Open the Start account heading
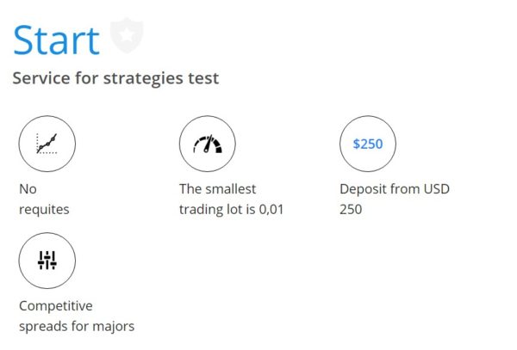The height and width of the screenshot is (350, 517). (56, 40)
